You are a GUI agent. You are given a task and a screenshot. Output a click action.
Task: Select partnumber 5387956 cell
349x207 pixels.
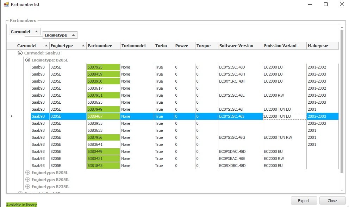point(103,137)
